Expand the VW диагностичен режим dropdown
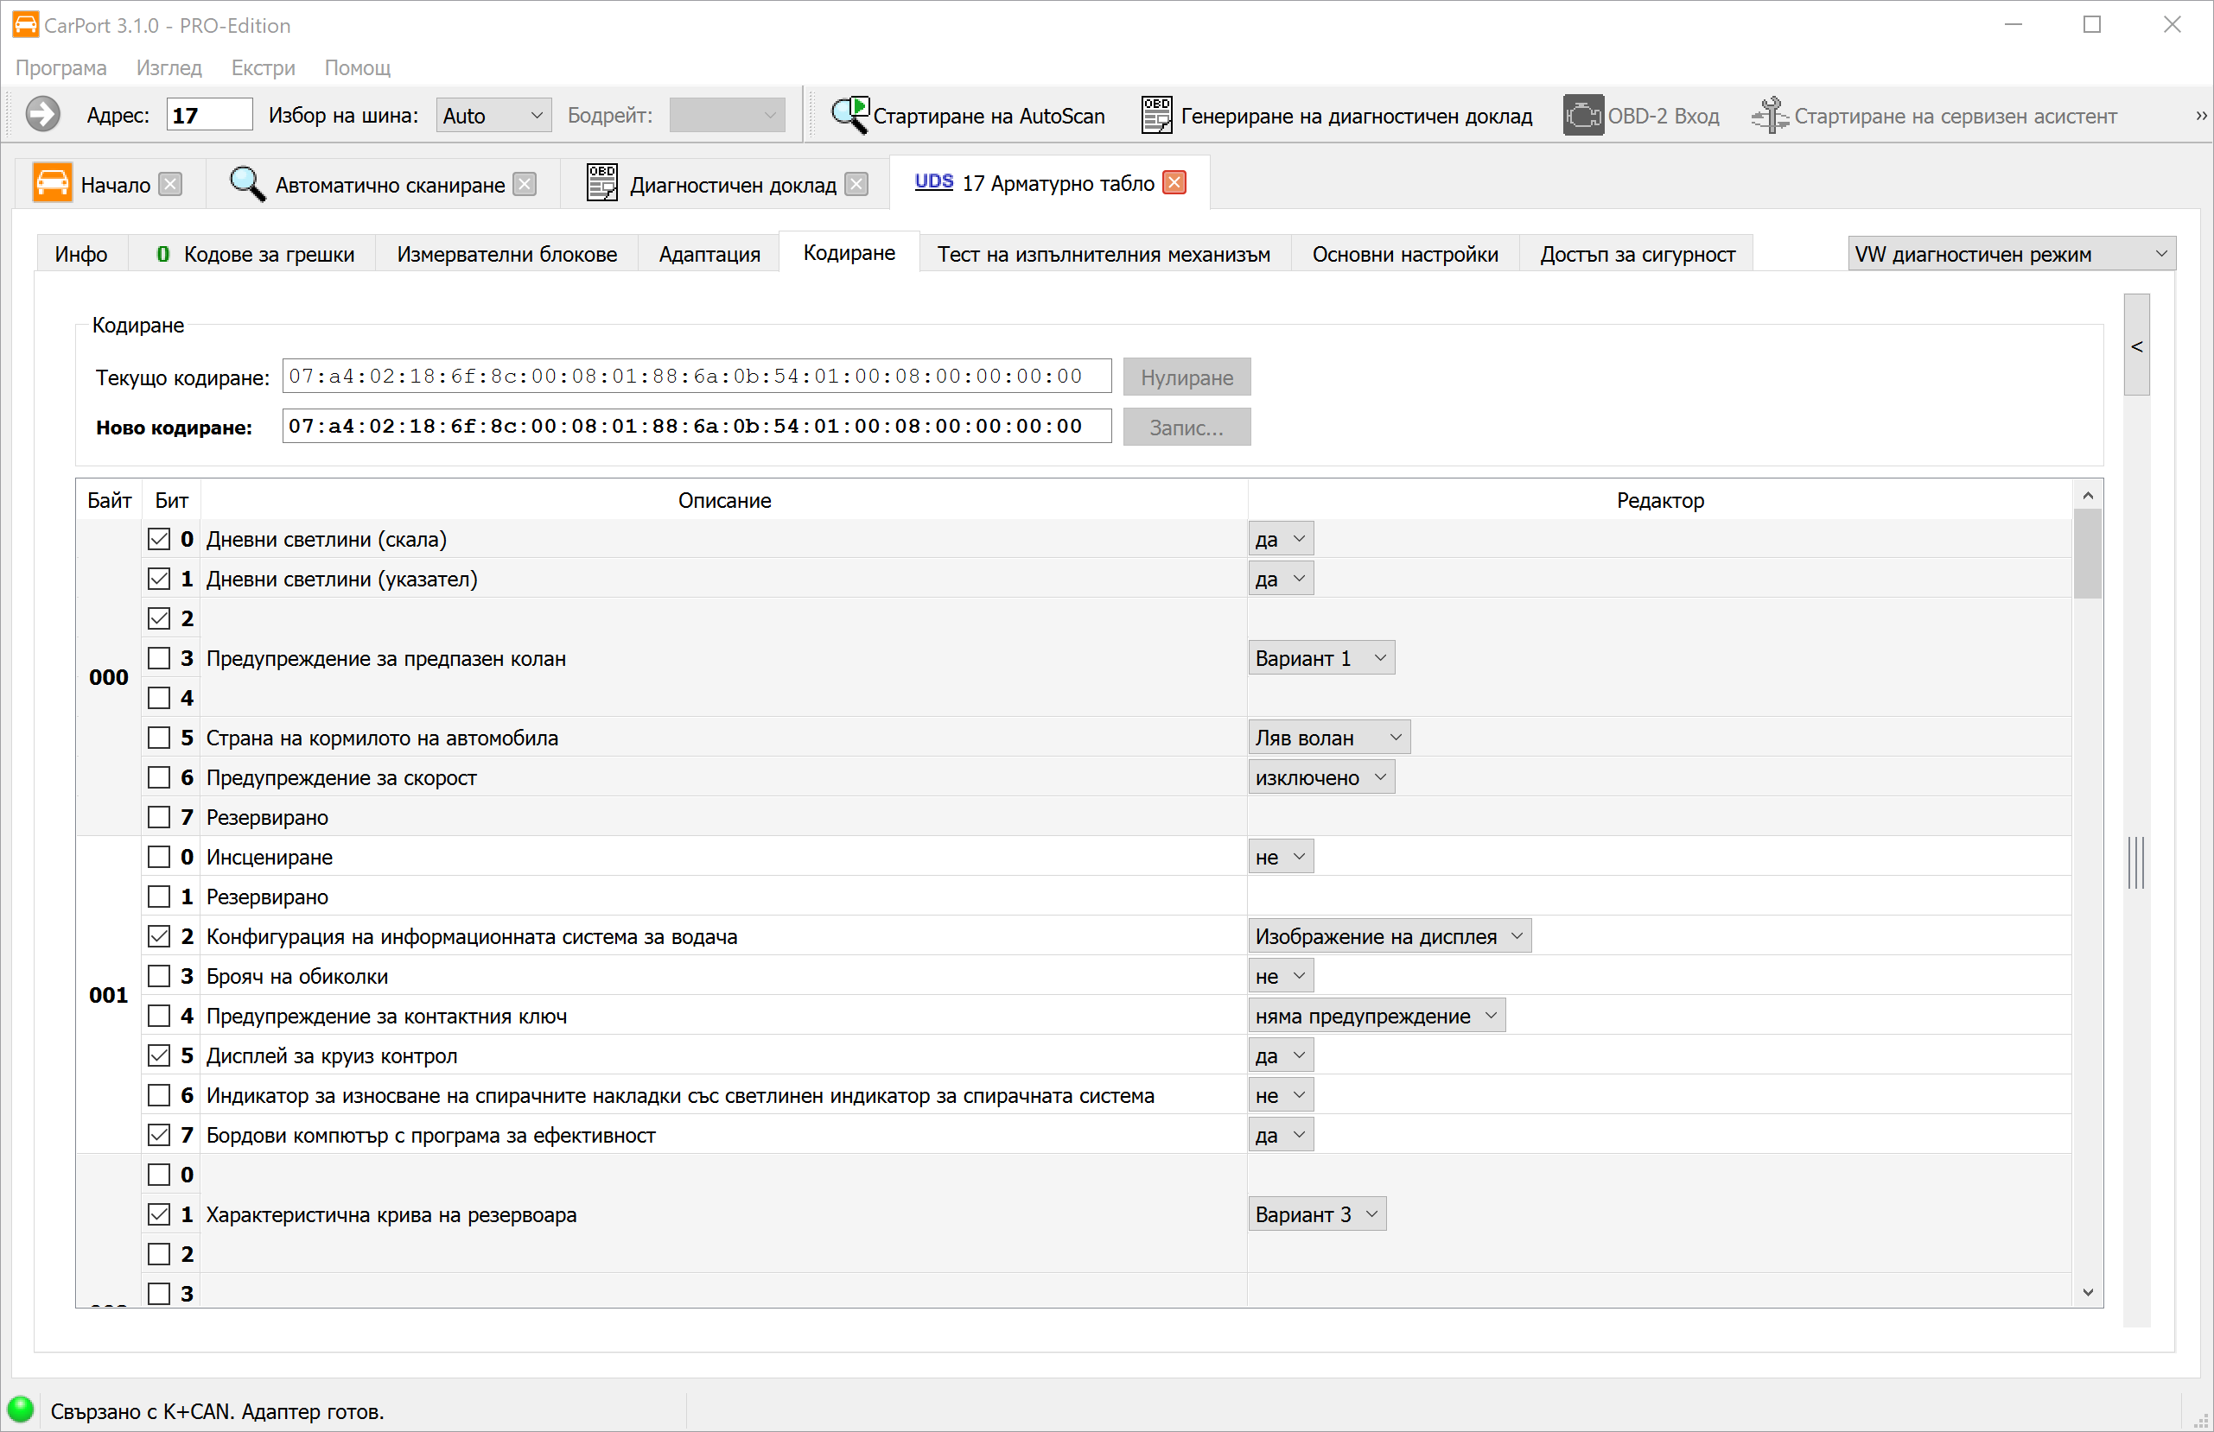 click(x=2009, y=254)
